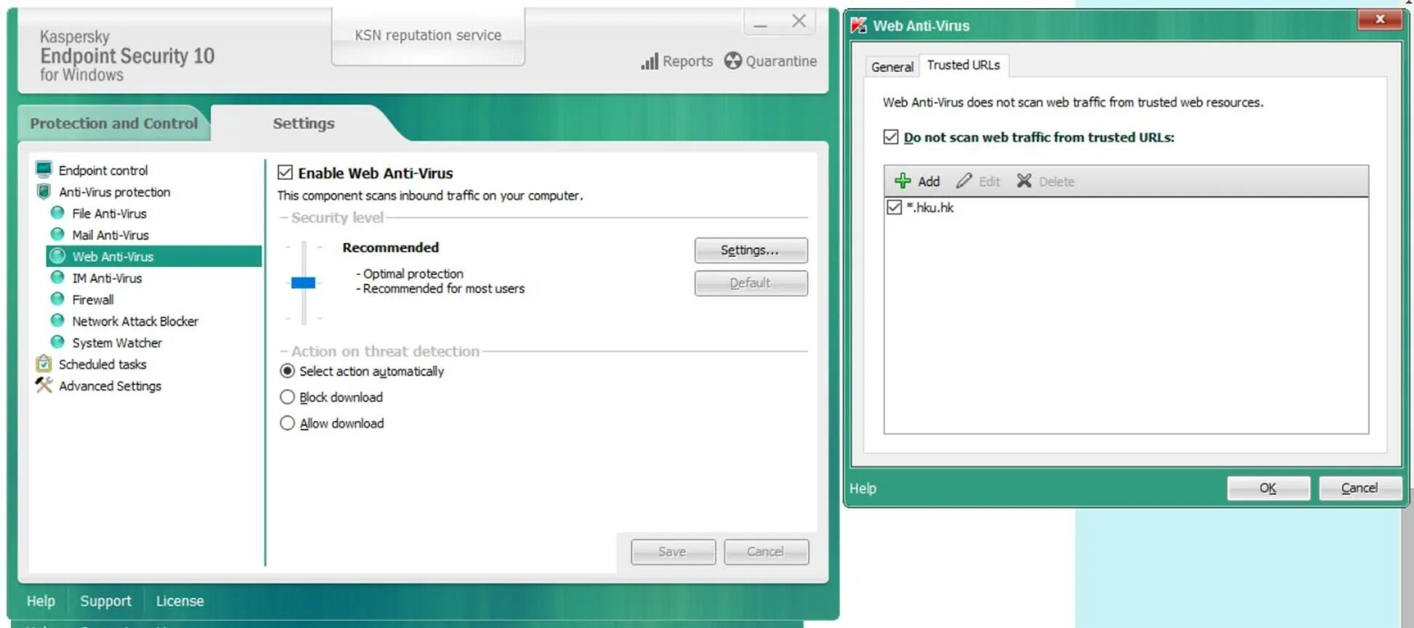Image resolution: width=1414 pixels, height=628 pixels.
Task: Select Firewall in settings tree
Action: pos(93,300)
